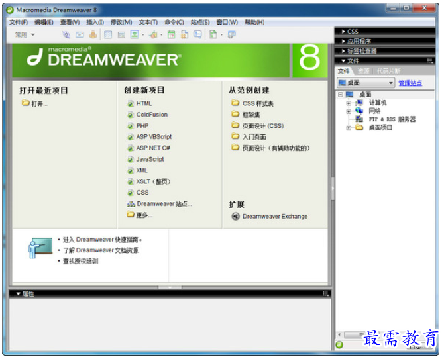The image size is (444, 359).
Task: Select the 文件 tab in files panel
Action: (x=343, y=71)
